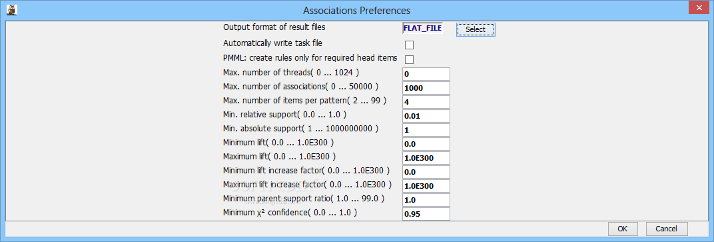Confirm preferences with the OK button
Screen dimensions: 714x242
(x=623, y=228)
